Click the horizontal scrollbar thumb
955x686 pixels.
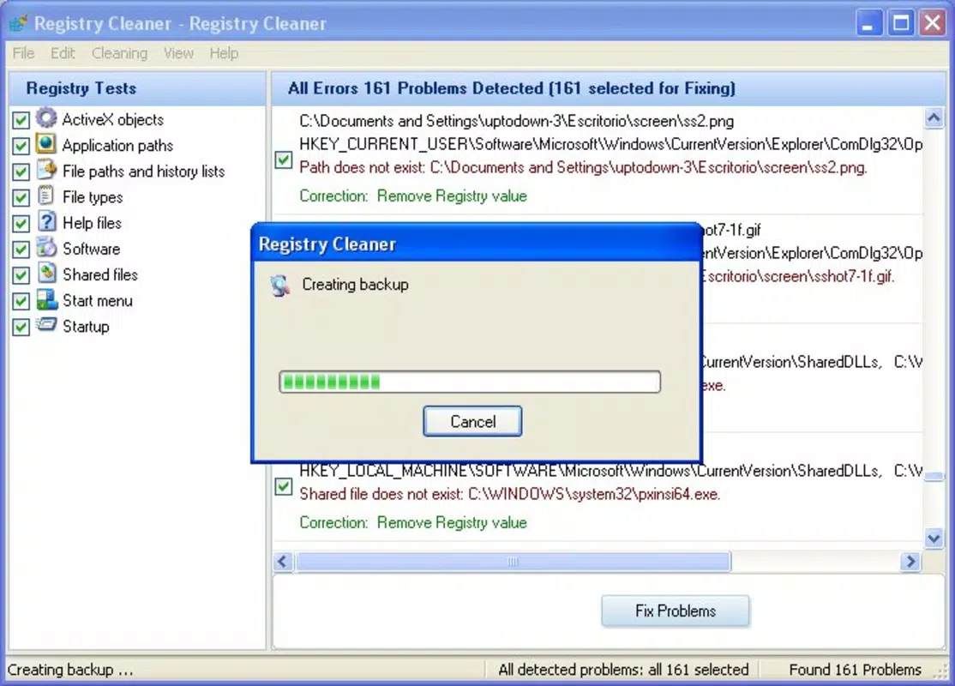tap(513, 561)
